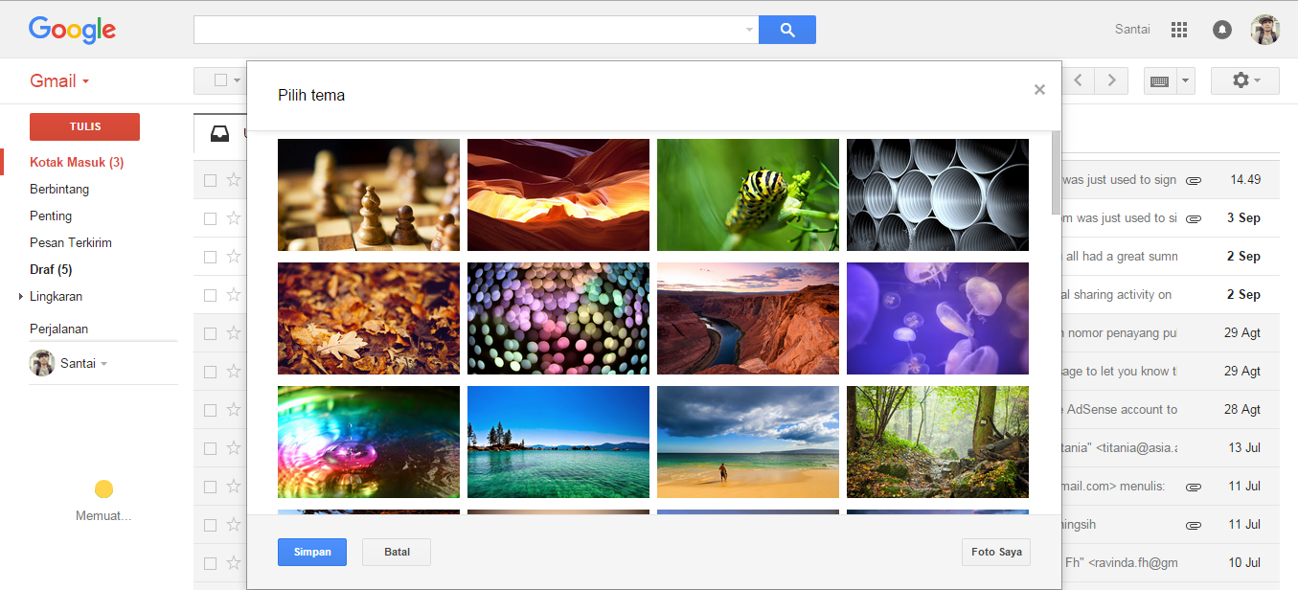Select the message dated 14.49

[210, 180]
